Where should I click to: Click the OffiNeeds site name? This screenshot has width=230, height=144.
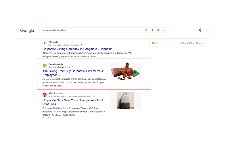(53, 42)
